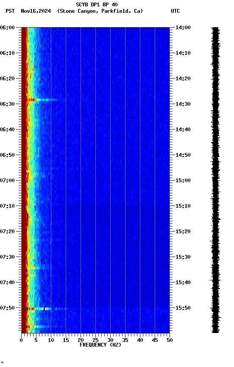Click the location text '(Stone Canyon, Parkfield, Ca)'
The image size is (234, 367).
(x=100, y=11)
